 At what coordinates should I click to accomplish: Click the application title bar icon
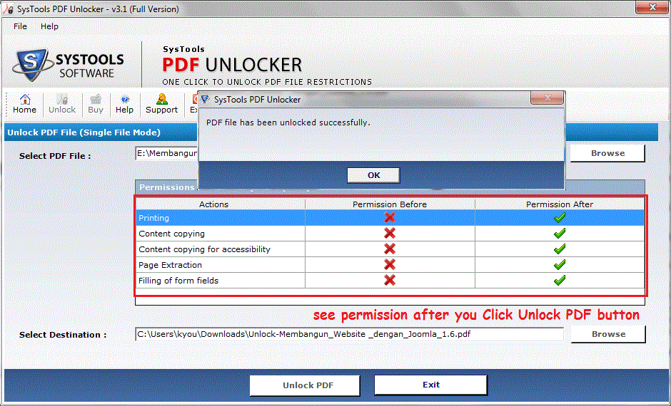click(8, 9)
